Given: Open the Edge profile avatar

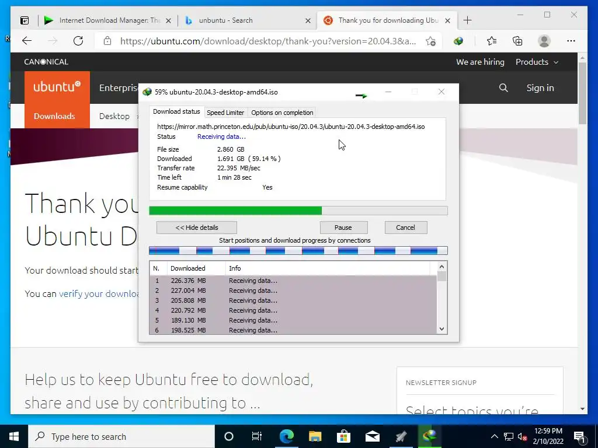Looking at the screenshot, I should (x=544, y=41).
